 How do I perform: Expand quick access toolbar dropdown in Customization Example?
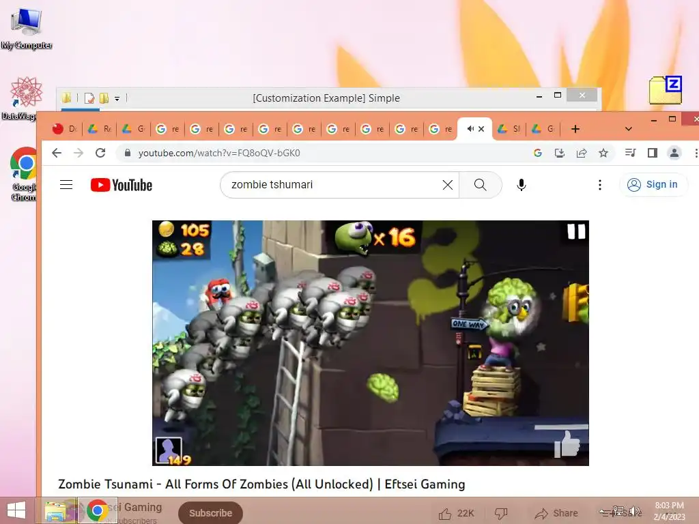117,98
